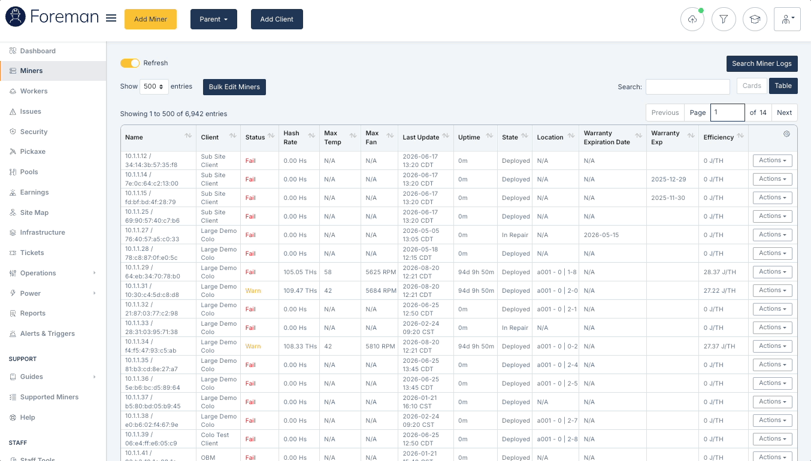Open the hamburger navigation menu
The height and width of the screenshot is (461, 811).
pyautogui.click(x=111, y=18)
